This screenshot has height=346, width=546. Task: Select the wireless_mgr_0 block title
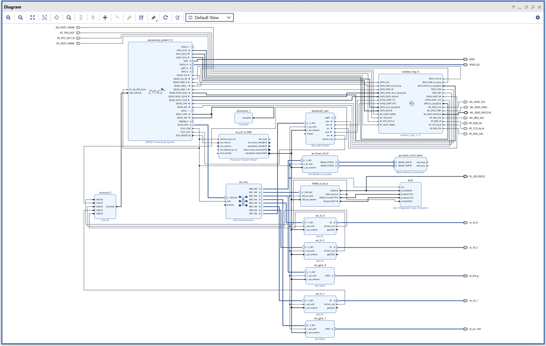pyautogui.click(x=410, y=72)
